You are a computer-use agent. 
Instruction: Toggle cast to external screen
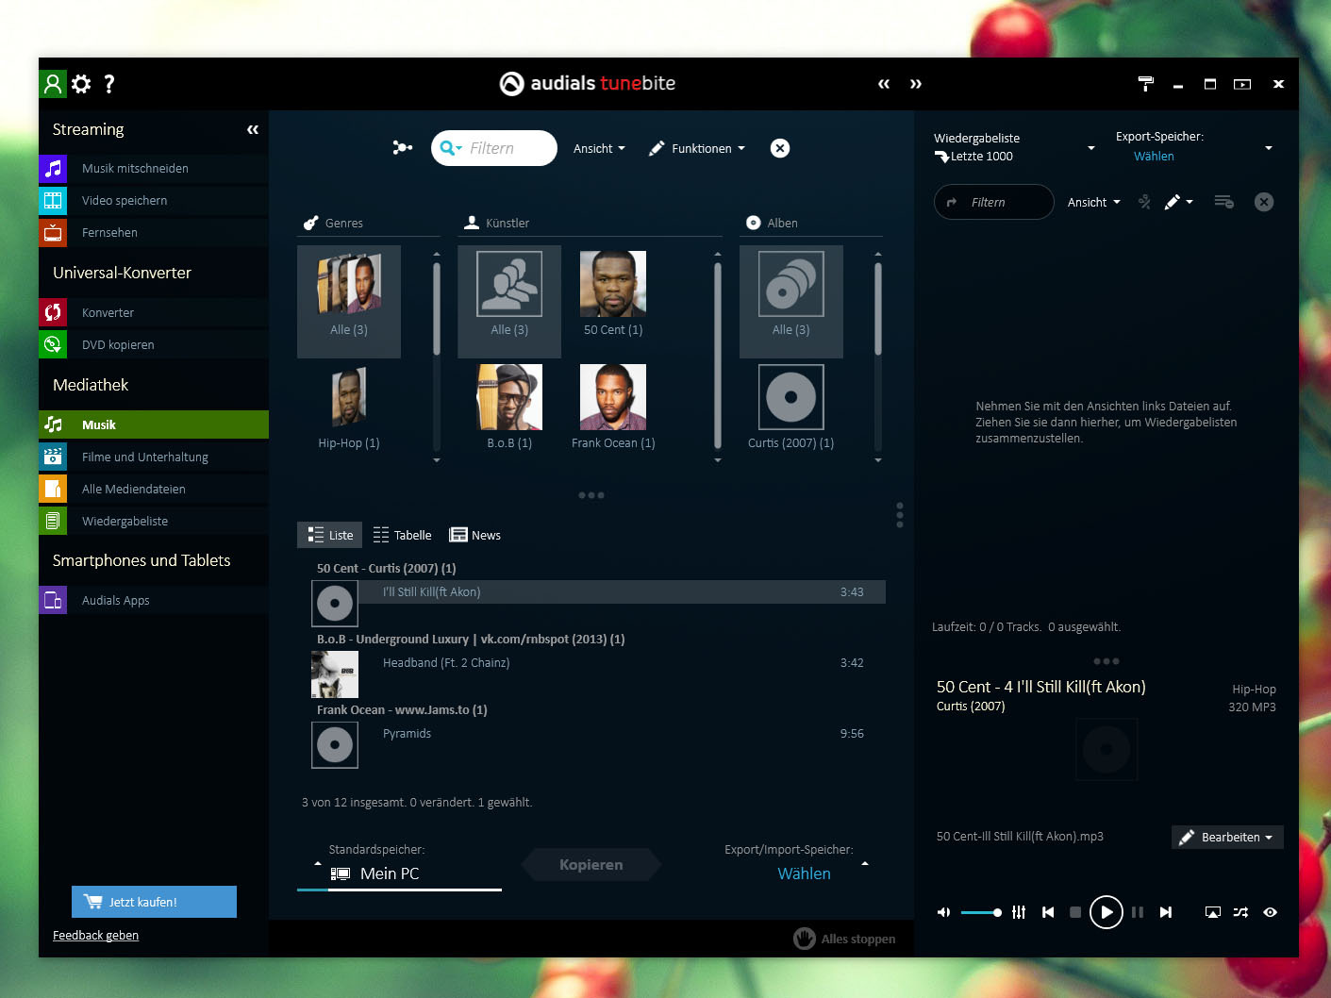click(1213, 912)
